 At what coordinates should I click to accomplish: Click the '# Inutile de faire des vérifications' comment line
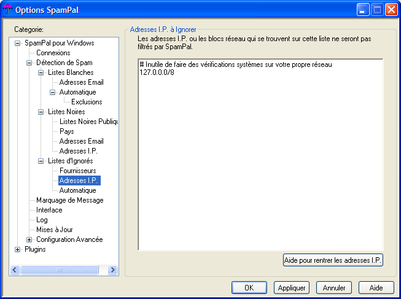click(236, 64)
